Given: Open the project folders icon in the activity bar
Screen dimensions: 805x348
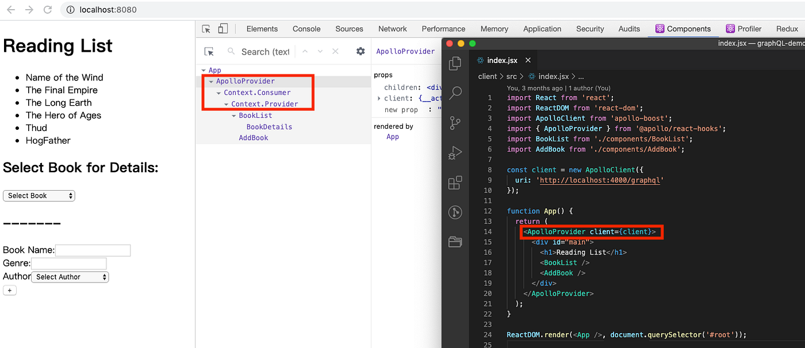Looking at the screenshot, I should pos(455,241).
